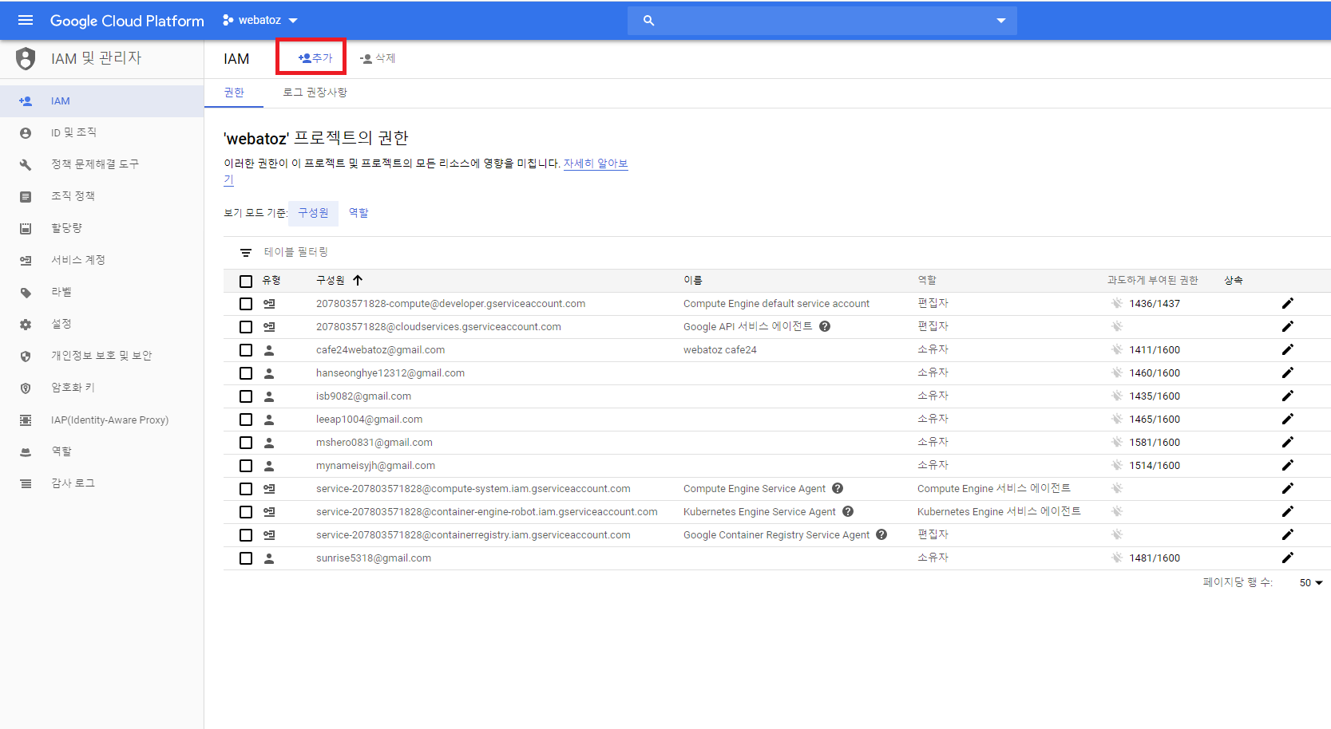Image resolution: width=1331 pixels, height=729 pixels.
Task: Check the leeap1004@gmail.com row checkbox
Action: (246, 420)
